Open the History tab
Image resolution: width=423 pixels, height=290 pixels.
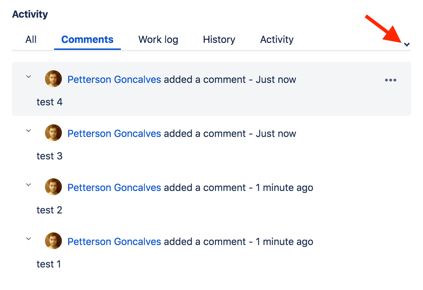(219, 39)
